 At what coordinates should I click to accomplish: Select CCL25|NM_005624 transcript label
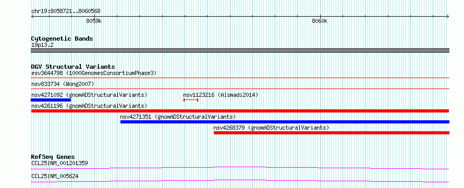pos(55,177)
